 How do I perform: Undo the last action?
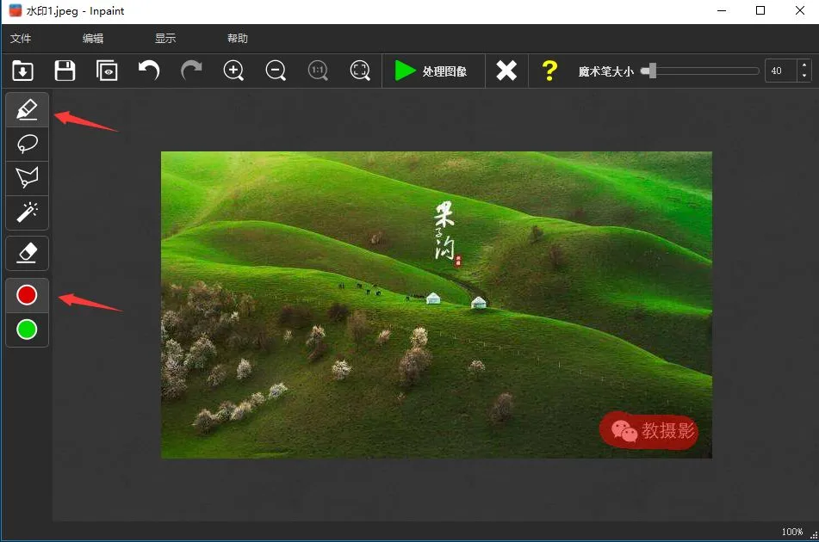149,71
